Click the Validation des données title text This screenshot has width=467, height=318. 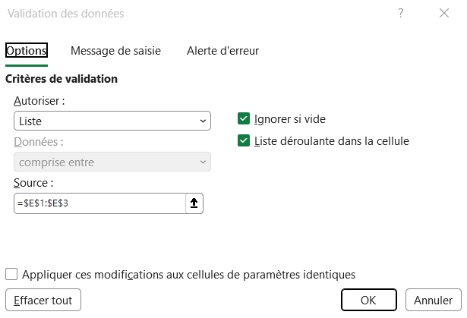pyautogui.click(x=66, y=14)
